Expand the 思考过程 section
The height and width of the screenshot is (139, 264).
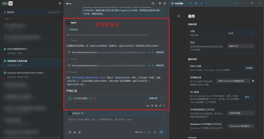[72, 30]
